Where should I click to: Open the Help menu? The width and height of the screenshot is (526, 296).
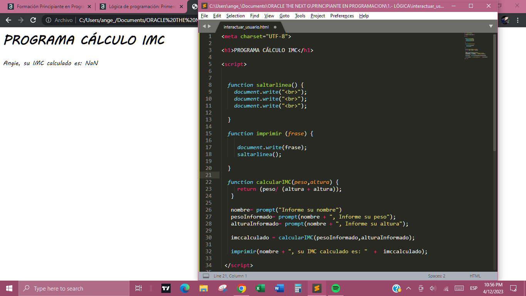tap(364, 16)
